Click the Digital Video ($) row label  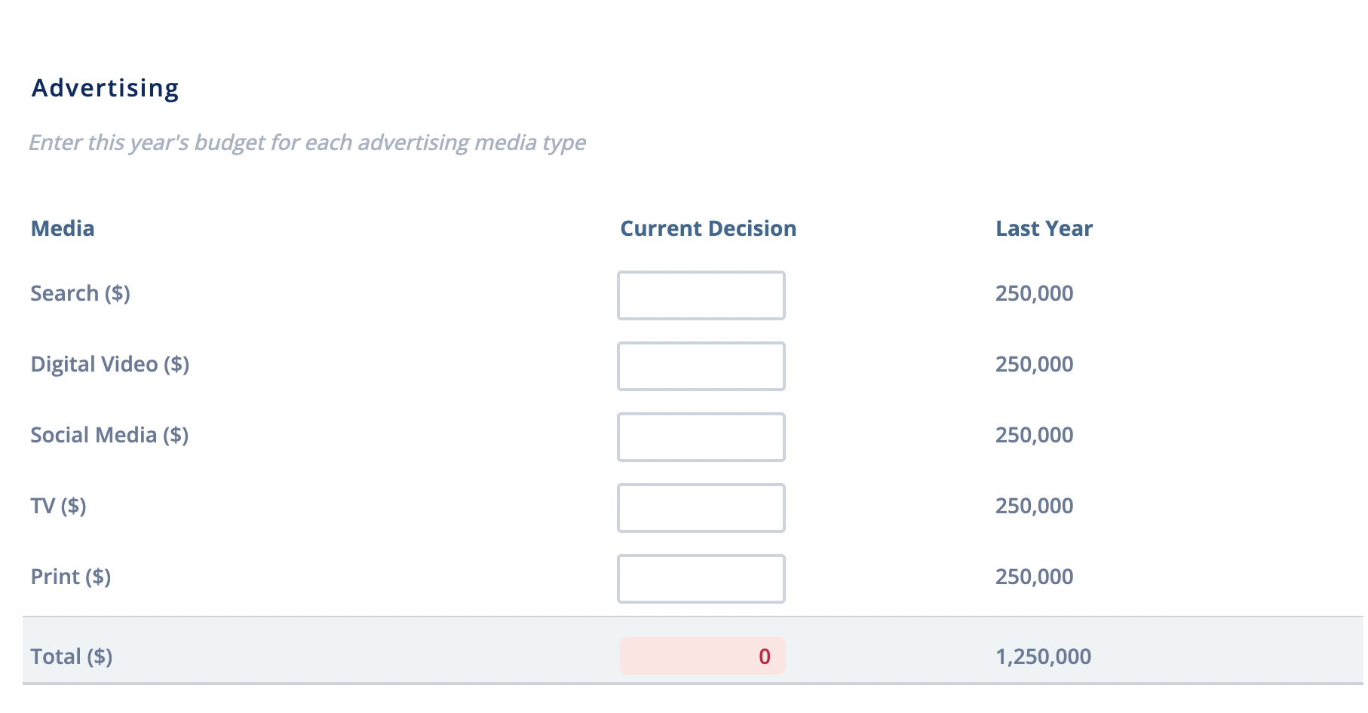[109, 364]
